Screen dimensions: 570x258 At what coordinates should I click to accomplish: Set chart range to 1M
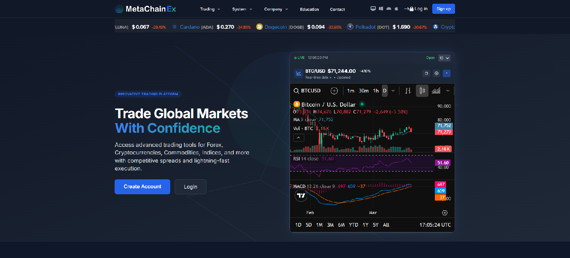tap(320, 225)
